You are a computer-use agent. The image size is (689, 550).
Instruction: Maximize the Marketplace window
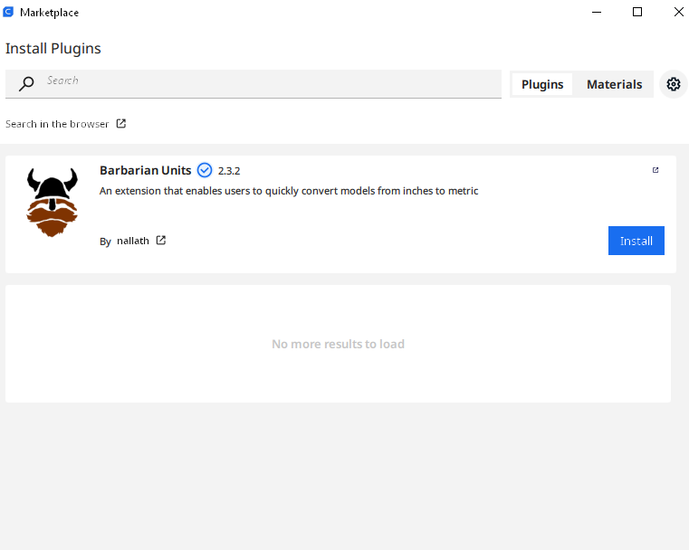pyautogui.click(x=637, y=12)
